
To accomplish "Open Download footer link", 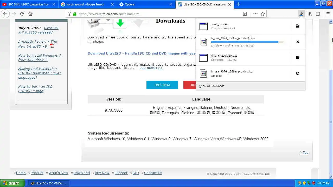I will (81, 173).
